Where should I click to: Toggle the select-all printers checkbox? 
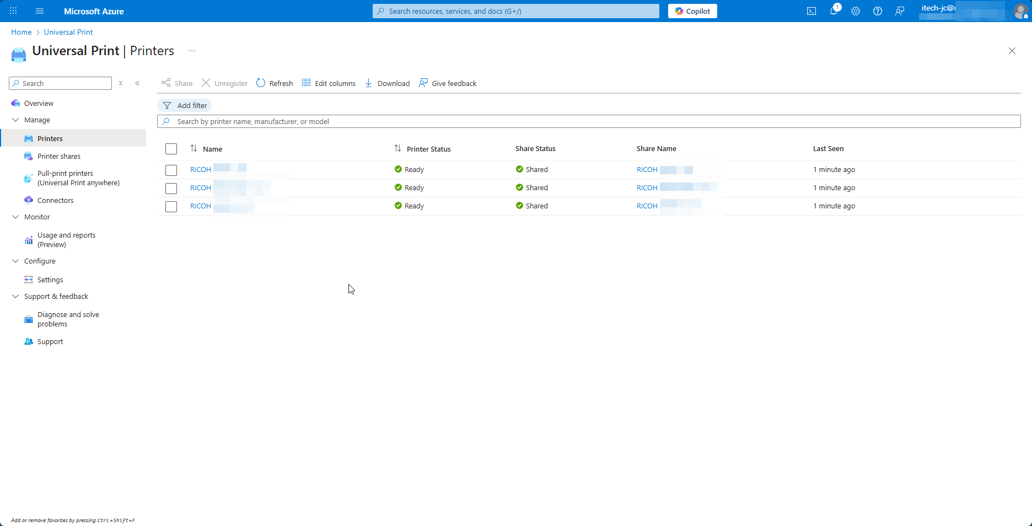[171, 149]
